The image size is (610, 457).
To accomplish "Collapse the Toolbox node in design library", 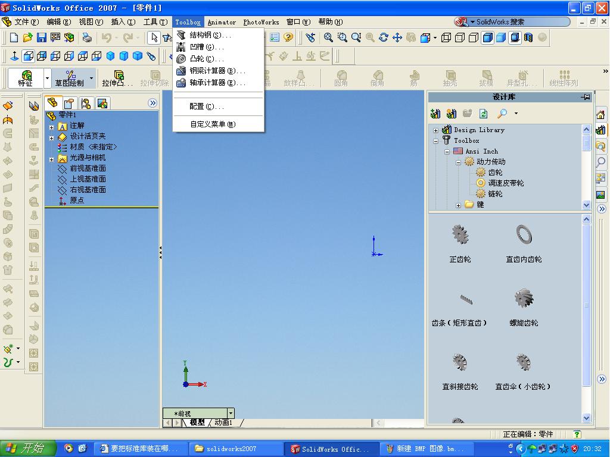I will point(435,140).
